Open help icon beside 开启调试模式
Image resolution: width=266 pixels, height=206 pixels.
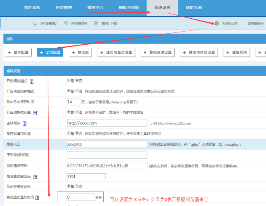(x=31, y=81)
